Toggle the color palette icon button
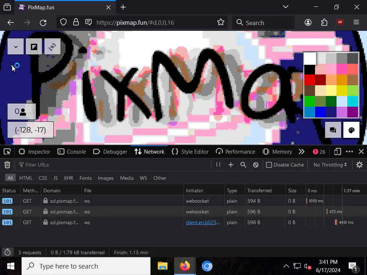This screenshot has width=367, height=275. pyautogui.click(x=351, y=130)
